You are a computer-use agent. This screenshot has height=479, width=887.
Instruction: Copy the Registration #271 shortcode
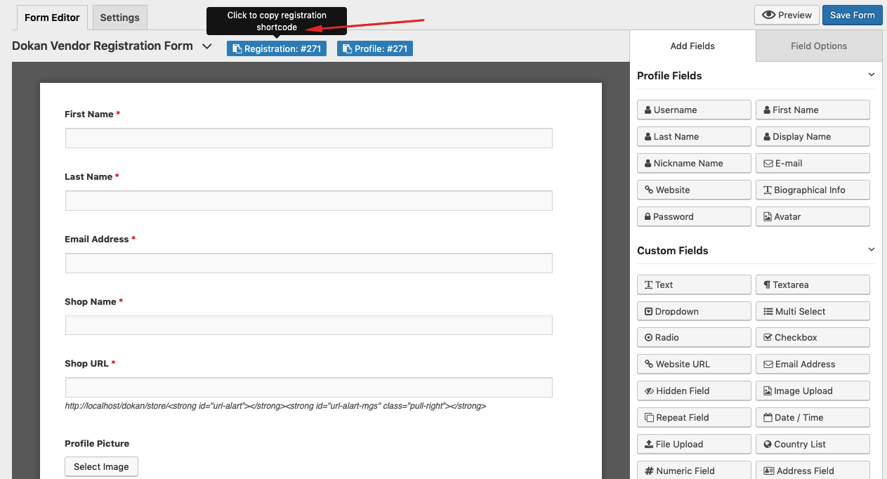click(276, 48)
